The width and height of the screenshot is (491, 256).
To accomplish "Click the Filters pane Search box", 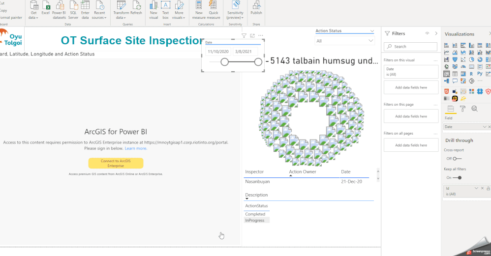I will tap(410, 47).
